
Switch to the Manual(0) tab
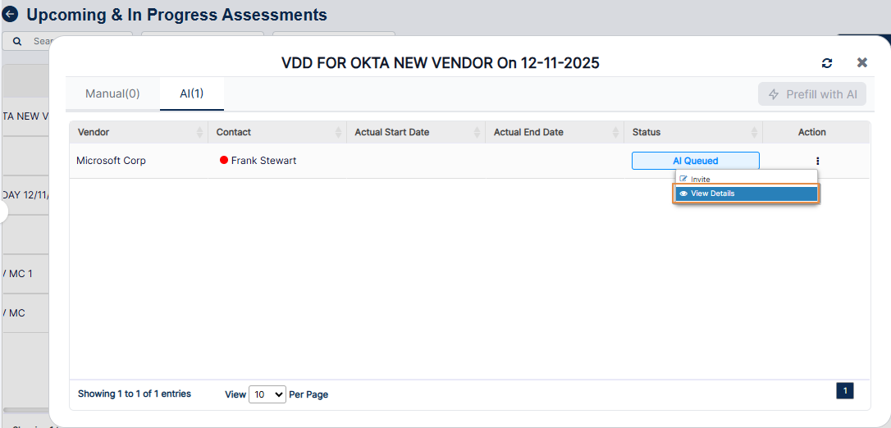[x=112, y=93]
